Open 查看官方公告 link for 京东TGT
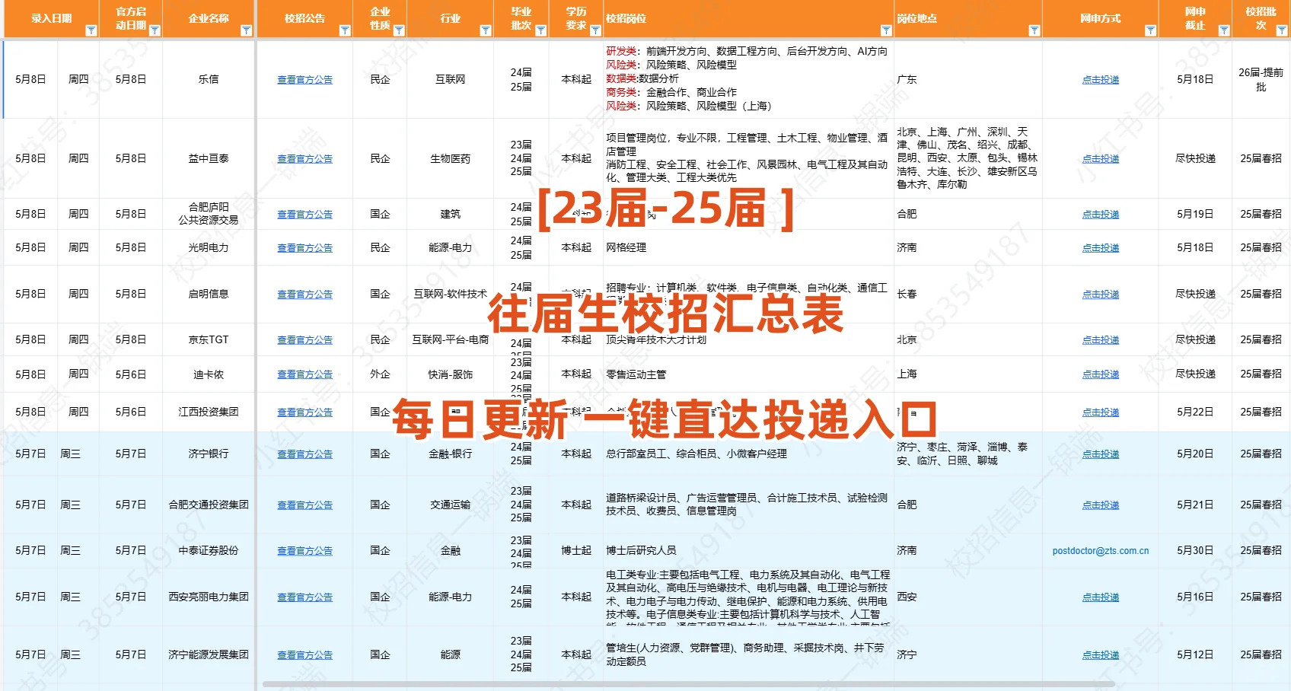 [x=304, y=339]
